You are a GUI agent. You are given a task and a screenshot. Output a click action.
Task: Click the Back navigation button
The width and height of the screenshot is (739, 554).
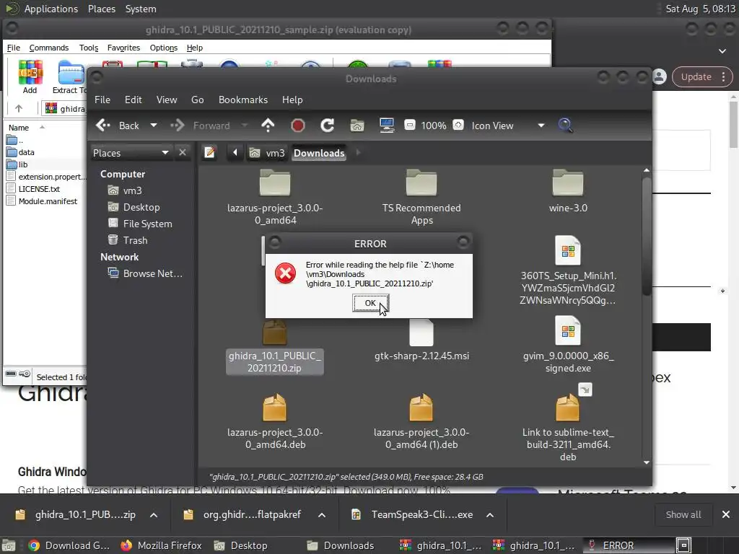click(118, 126)
